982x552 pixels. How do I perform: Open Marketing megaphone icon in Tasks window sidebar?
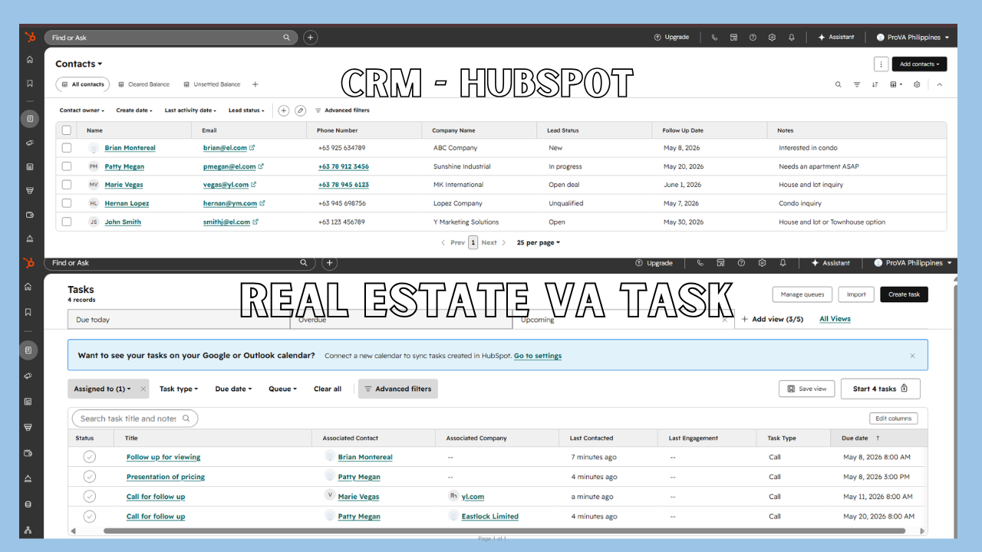(28, 376)
